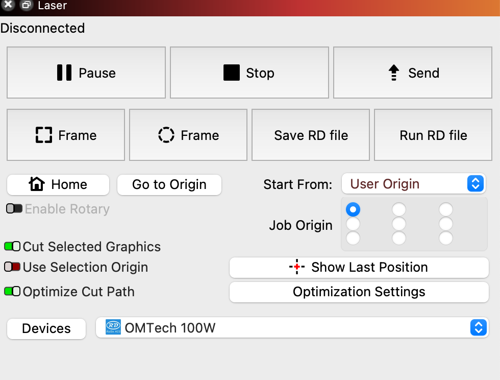Home the laser with the house icon
500x380 pixels.
[x=58, y=184]
